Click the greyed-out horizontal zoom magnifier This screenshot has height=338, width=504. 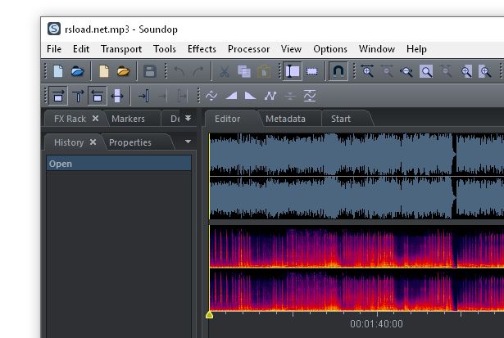coord(387,71)
